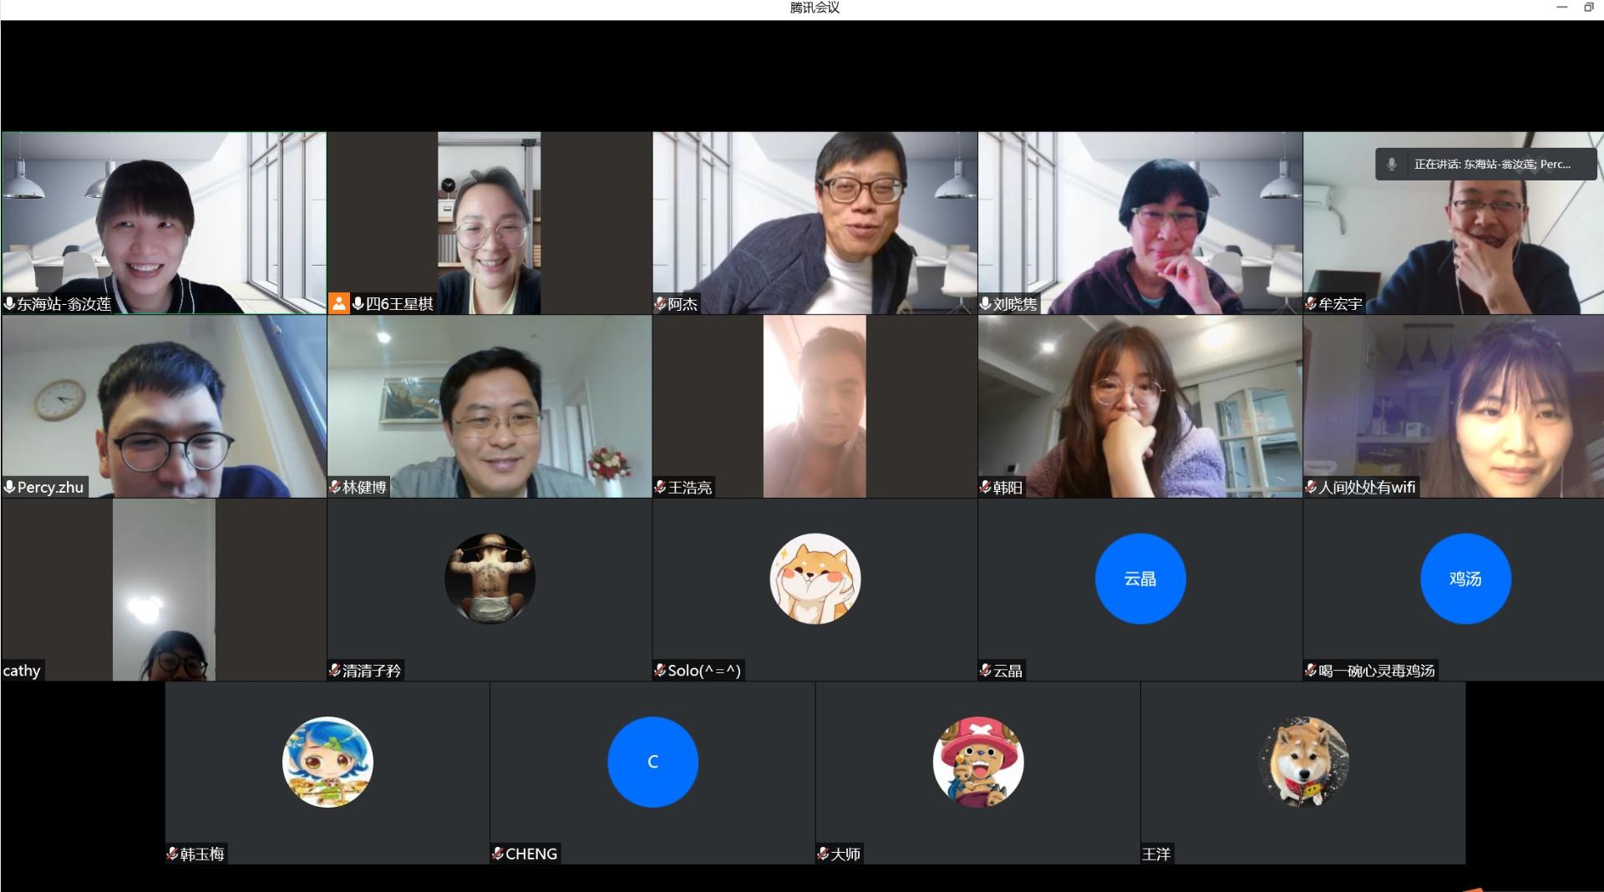Click the muted mic icon beside 清清子矜
The width and height of the screenshot is (1604, 892).
pos(335,670)
